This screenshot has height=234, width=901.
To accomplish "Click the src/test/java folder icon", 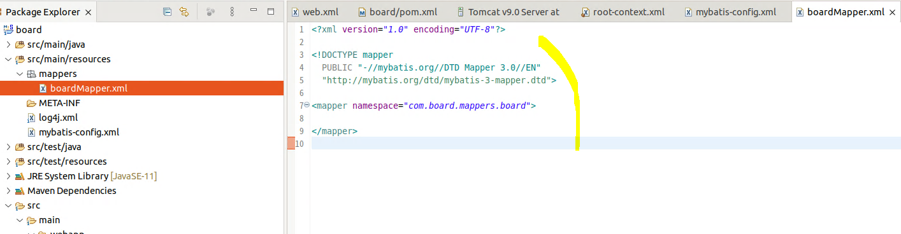I will [x=20, y=147].
